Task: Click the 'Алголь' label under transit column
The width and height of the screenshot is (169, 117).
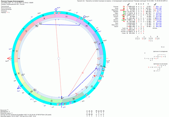Action: pos(155,28)
